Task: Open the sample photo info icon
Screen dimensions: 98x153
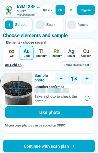Action: (87, 98)
